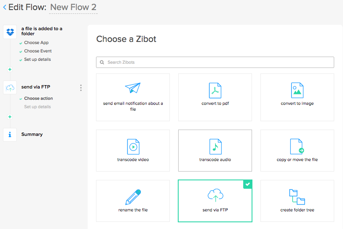Edit the flow name New Flow 2
Image resolution: width=343 pixels, height=229 pixels.
(73, 7)
